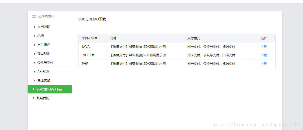Download the JAVA SDK via 下载

coord(264,46)
